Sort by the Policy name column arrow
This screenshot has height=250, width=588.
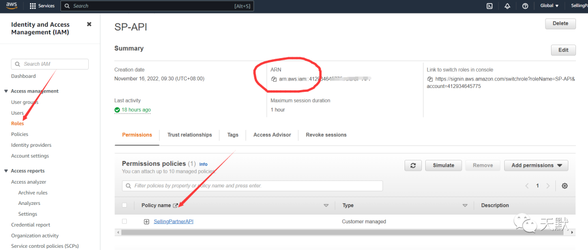click(326, 205)
